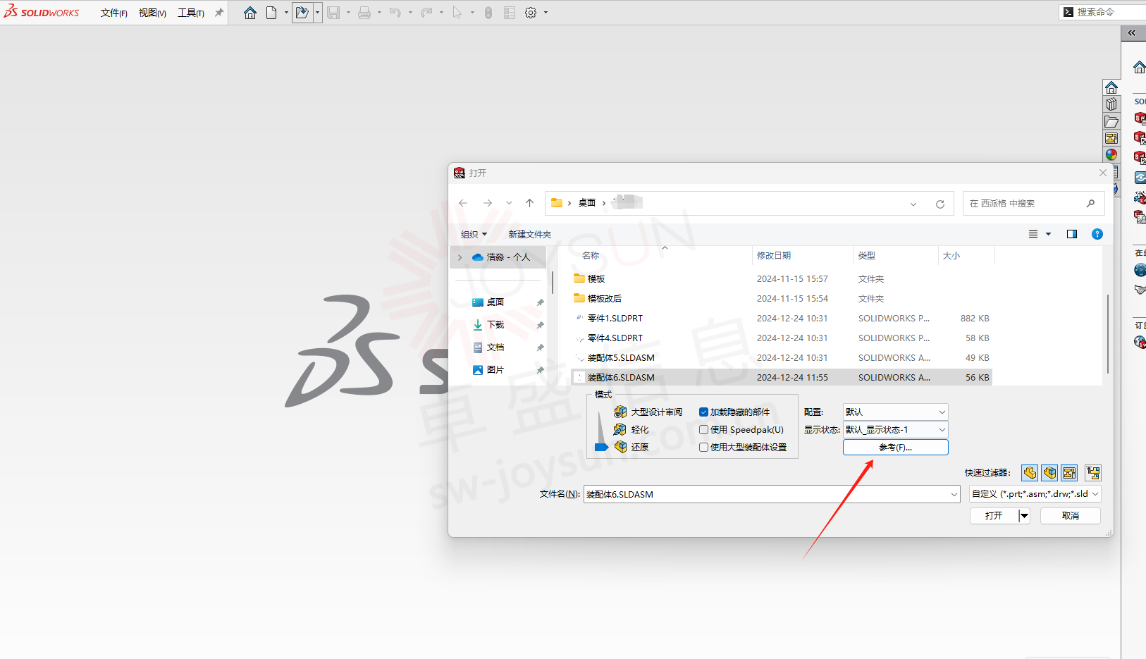
Task: Open the File Explorer task pane tab
Action: pos(1111,121)
